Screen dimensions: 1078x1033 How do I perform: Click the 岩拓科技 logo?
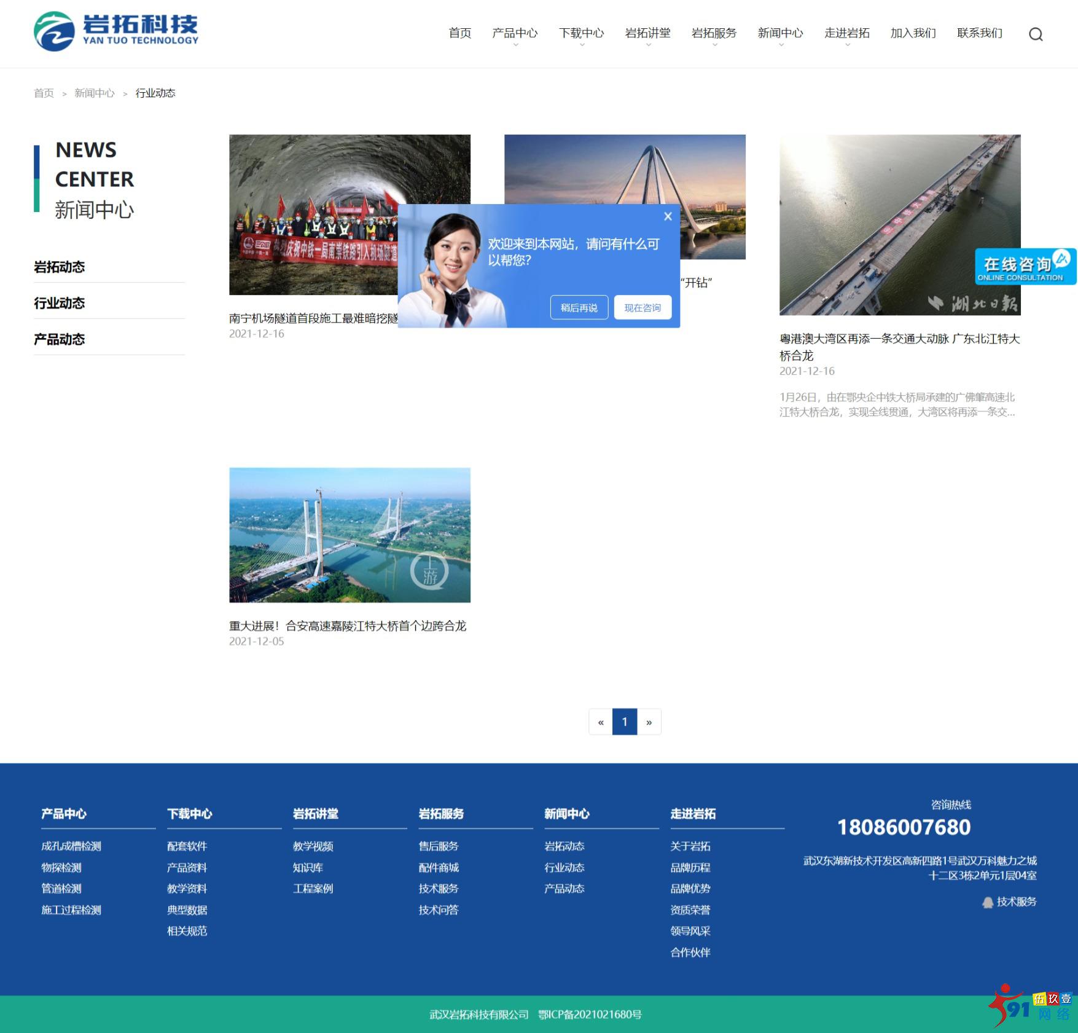click(x=118, y=29)
